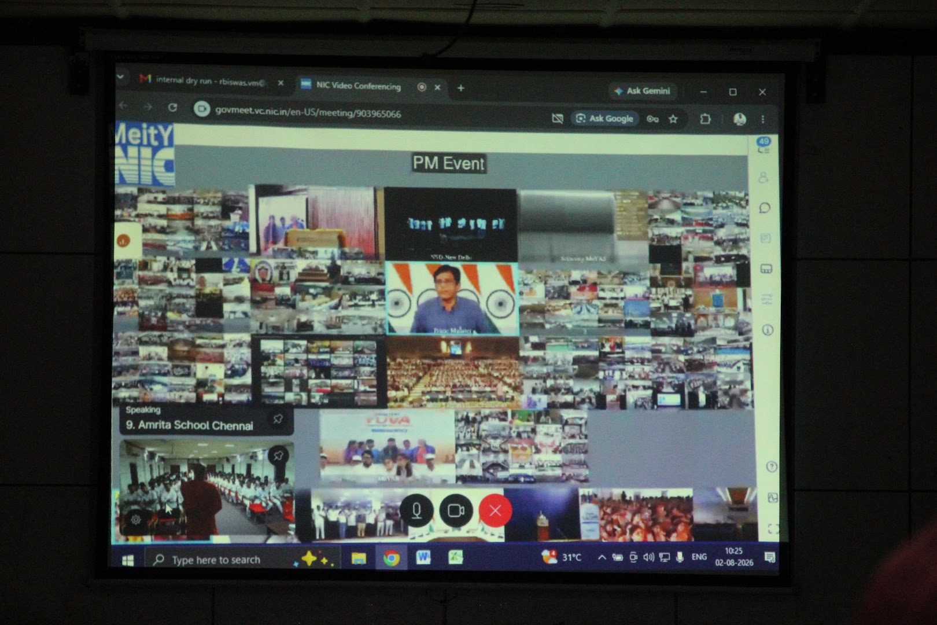
Task: Pin the speaking Amrita School Chennai label
Action: pyautogui.click(x=278, y=418)
